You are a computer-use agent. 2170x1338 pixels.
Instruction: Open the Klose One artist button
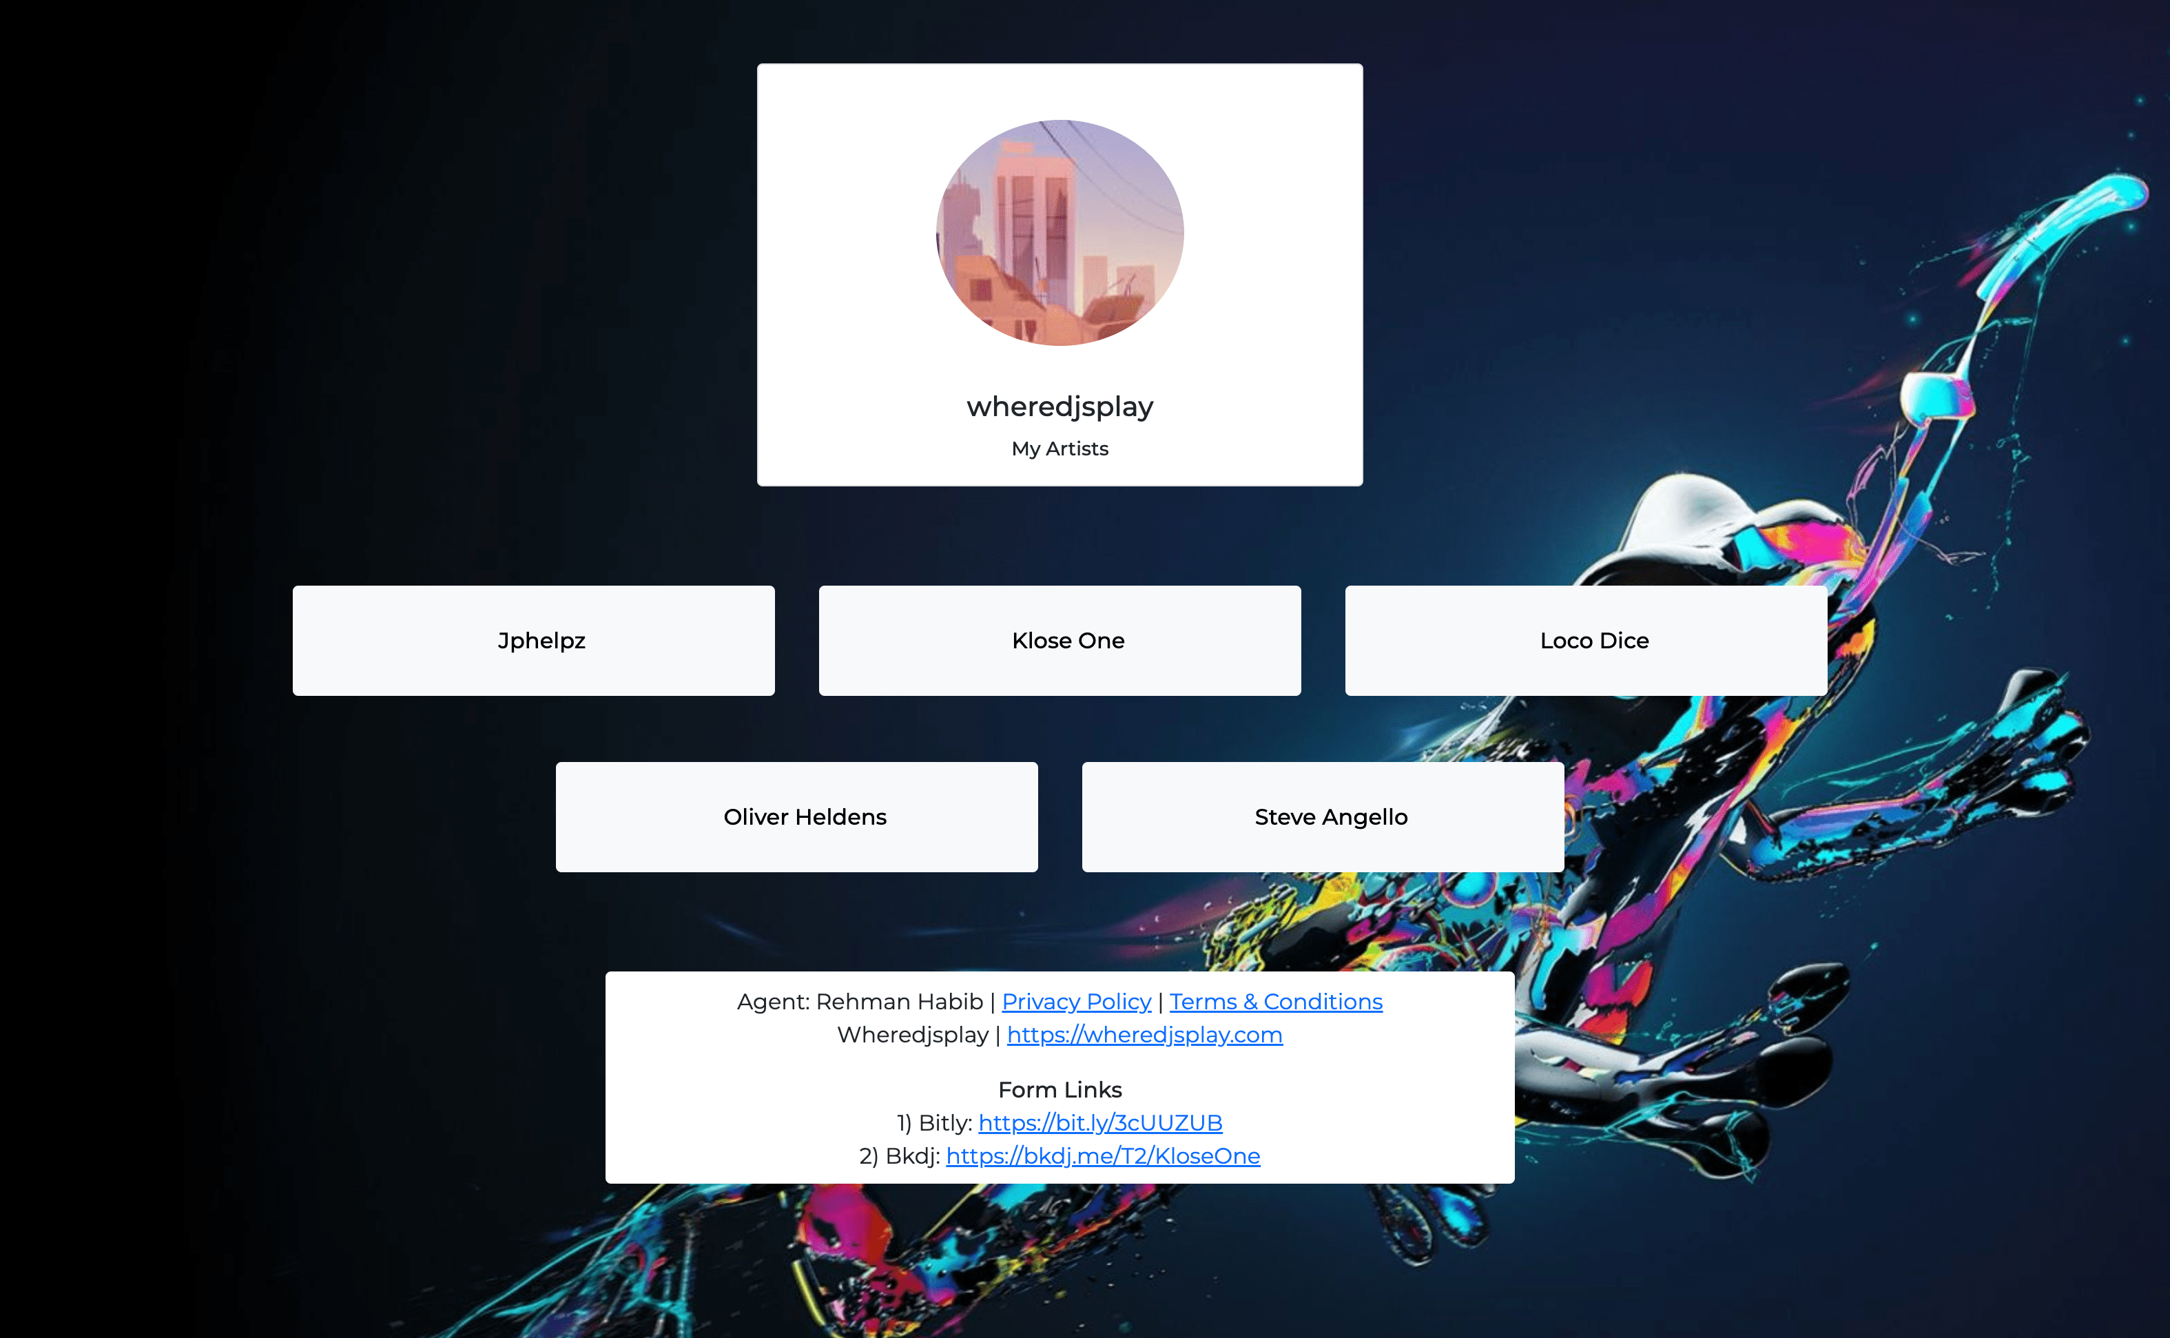(x=1060, y=640)
